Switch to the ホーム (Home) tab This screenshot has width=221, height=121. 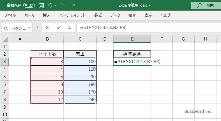tap(29, 15)
